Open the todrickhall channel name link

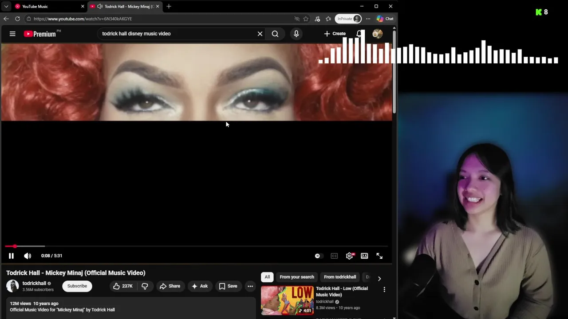point(34,283)
